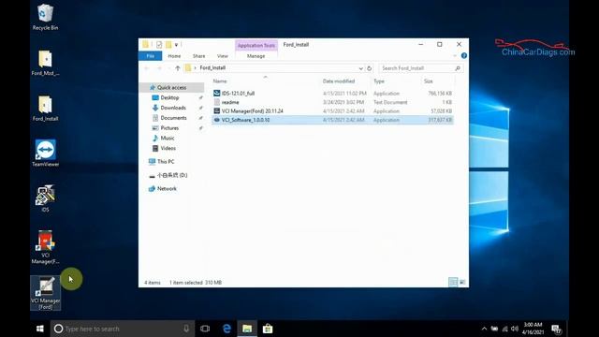Screen dimensions: 599x337
Task: Open the network status tray icon
Action: pos(504,329)
